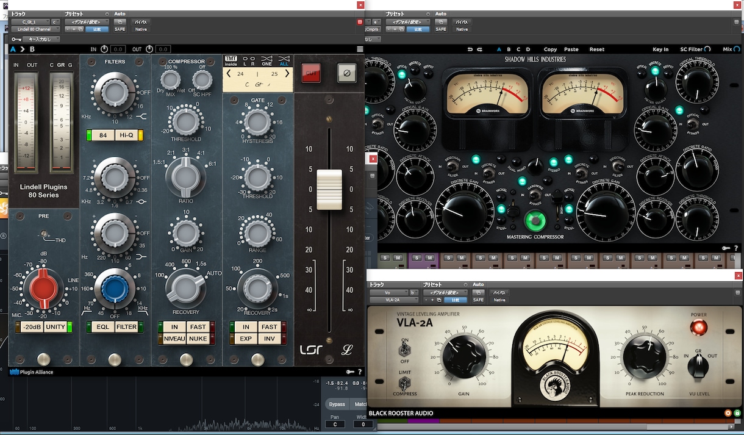The width and height of the screenshot is (744, 435).
Task: Flip the LIMIT/COMPRESS switch on VLA-2A
Action: click(403, 384)
